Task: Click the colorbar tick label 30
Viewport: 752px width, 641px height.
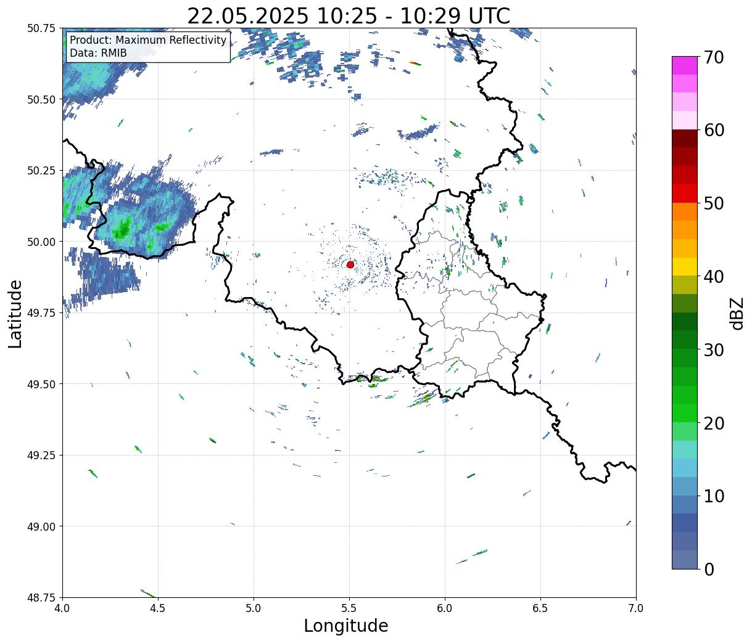Action: [x=714, y=350]
